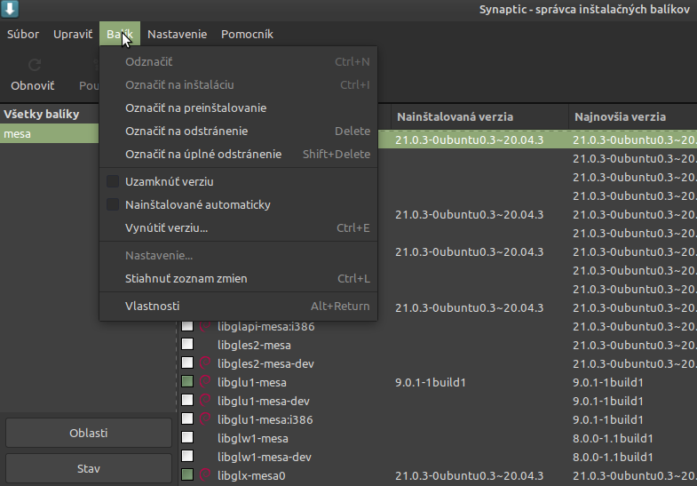This screenshot has height=486, width=697.
Task: Click Debian swirl icon beside libglapi-mesa:i386
Action: [205, 326]
